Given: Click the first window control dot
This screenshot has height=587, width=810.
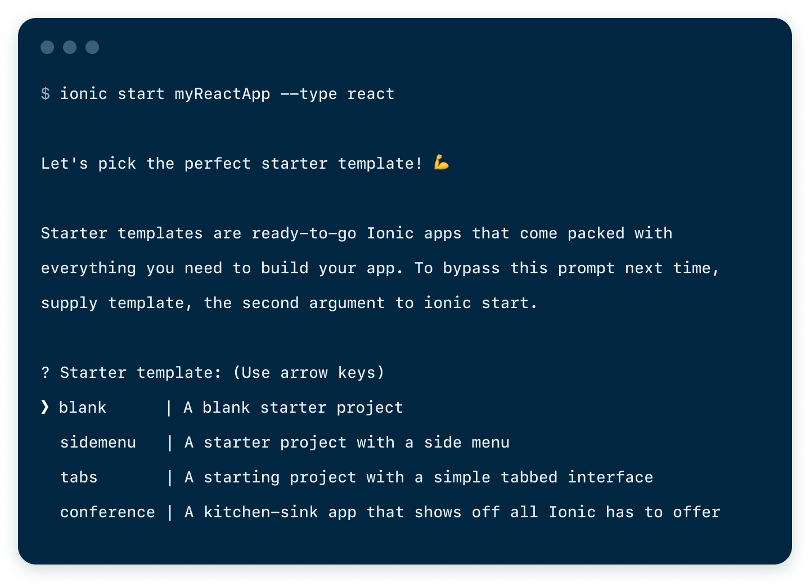Looking at the screenshot, I should 47,47.
